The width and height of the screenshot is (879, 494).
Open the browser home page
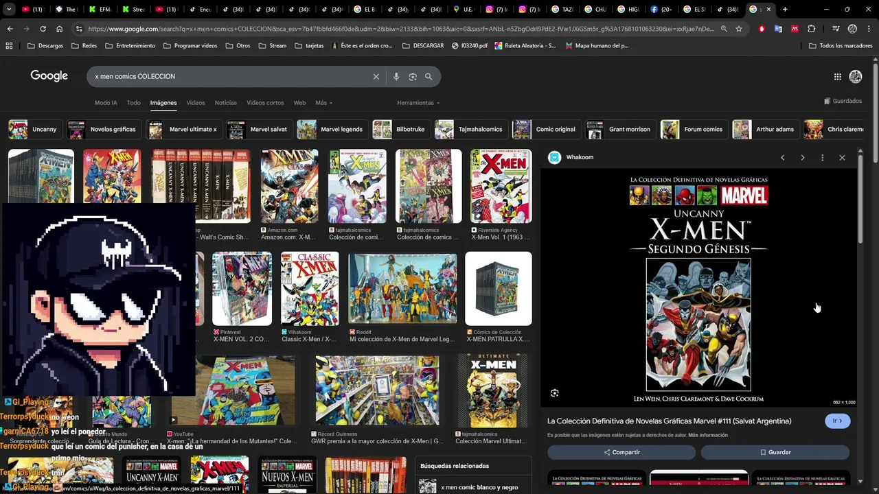click(x=60, y=29)
